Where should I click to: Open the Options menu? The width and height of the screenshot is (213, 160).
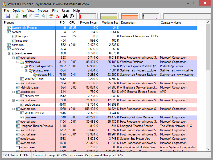[18, 11]
